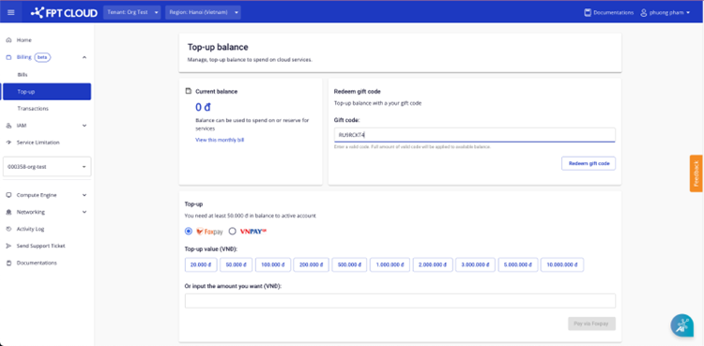The width and height of the screenshot is (704, 346).
Task: Click the Service Limitation icon
Action: pyautogui.click(x=8, y=143)
